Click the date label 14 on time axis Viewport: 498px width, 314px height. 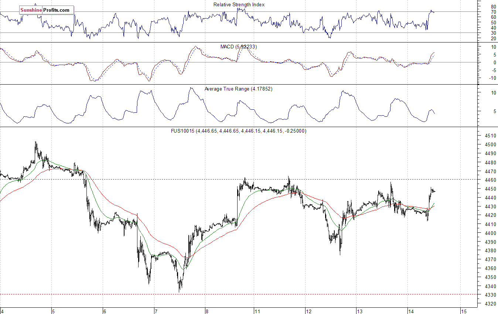click(411, 311)
